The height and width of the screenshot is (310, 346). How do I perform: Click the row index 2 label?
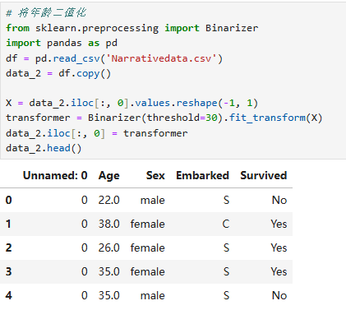pyautogui.click(x=8, y=248)
